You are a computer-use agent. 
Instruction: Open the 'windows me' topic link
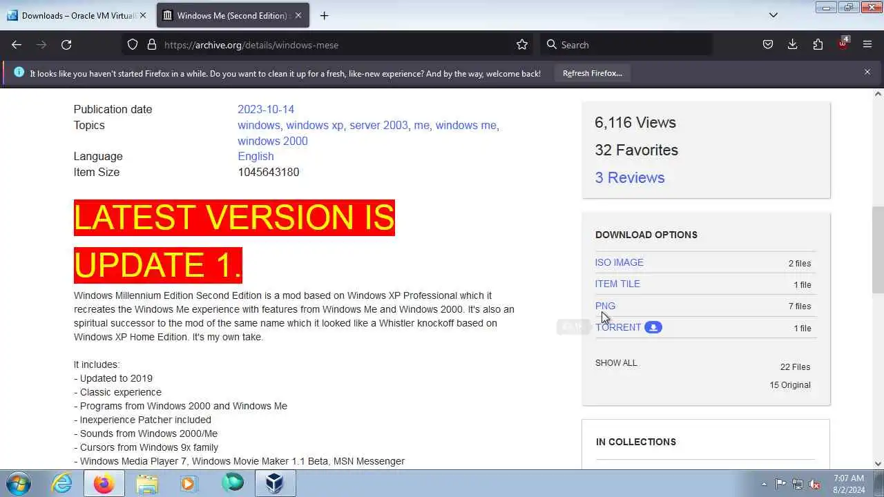click(465, 125)
